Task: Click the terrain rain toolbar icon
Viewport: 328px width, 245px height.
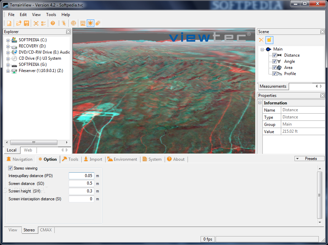Action: click(x=83, y=23)
